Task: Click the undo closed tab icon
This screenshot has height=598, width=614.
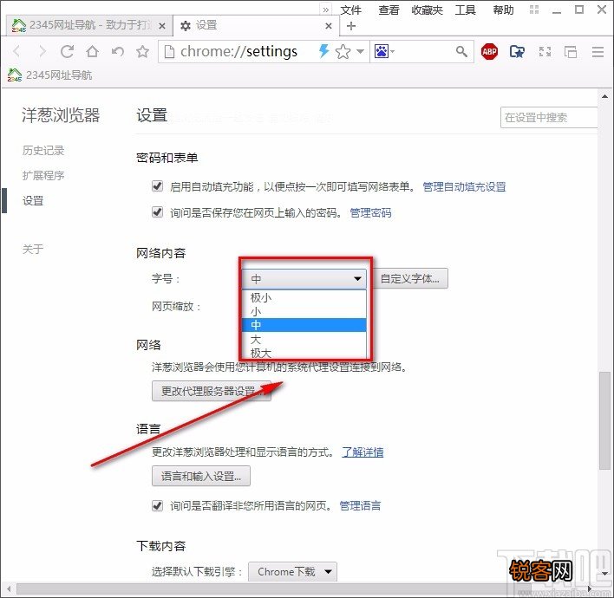Action: coord(117,51)
